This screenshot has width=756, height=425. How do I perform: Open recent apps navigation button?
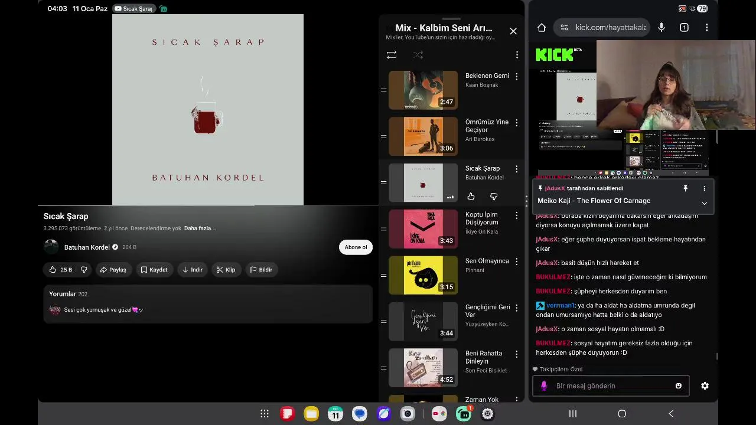(572, 414)
